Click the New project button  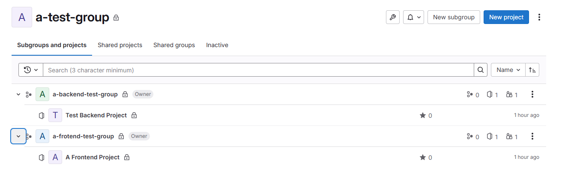coord(506,17)
